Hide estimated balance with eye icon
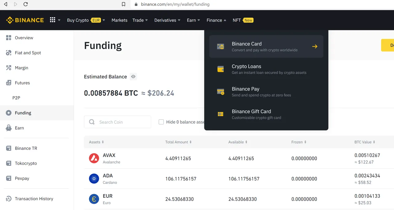Image resolution: width=394 pixels, height=210 pixels. 133,77
